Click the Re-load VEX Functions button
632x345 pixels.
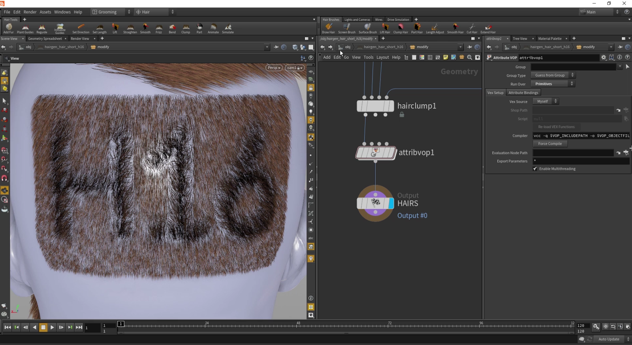(x=556, y=127)
